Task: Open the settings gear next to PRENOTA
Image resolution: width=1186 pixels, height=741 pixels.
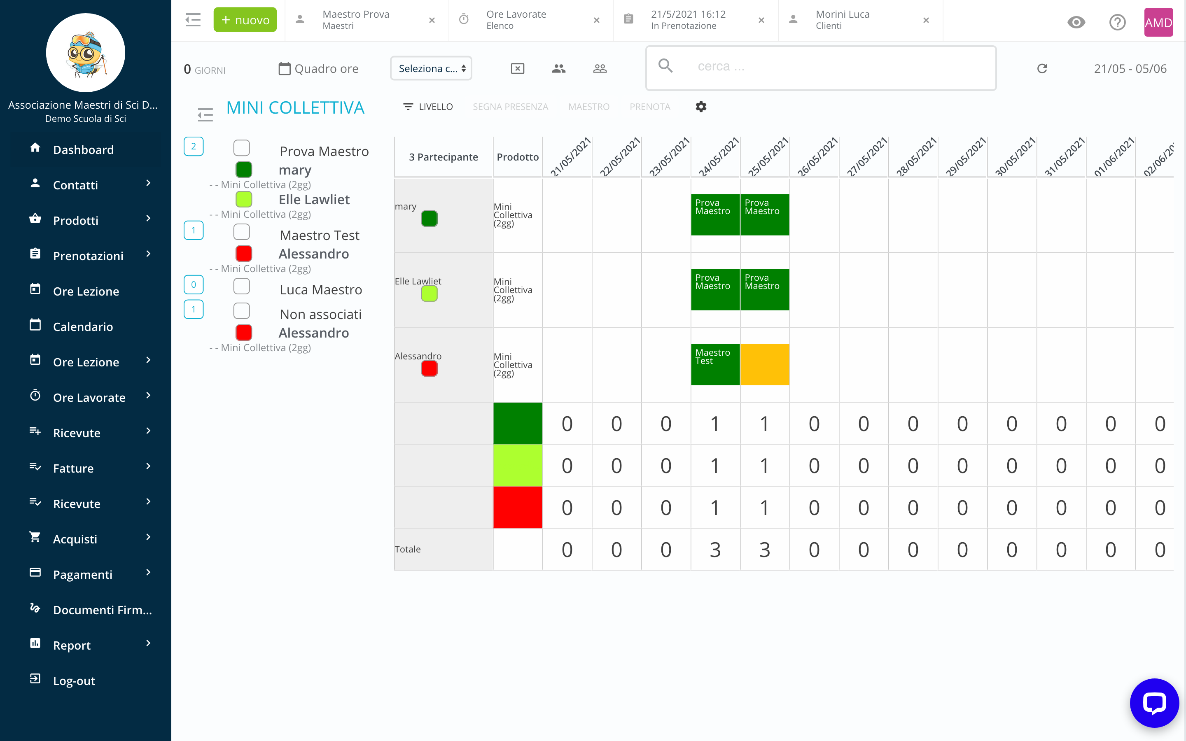Action: 701,107
